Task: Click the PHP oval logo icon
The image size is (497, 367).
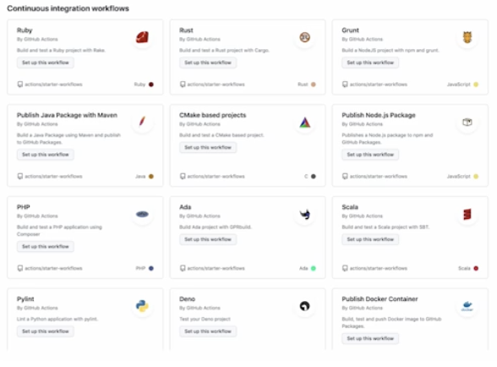Action: [x=142, y=215]
